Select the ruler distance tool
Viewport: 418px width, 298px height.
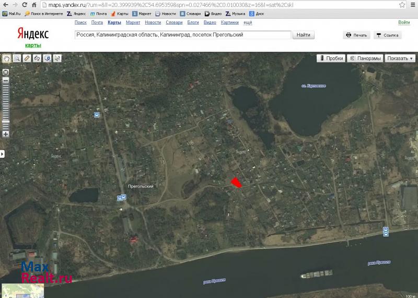pyautogui.click(x=27, y=58)
